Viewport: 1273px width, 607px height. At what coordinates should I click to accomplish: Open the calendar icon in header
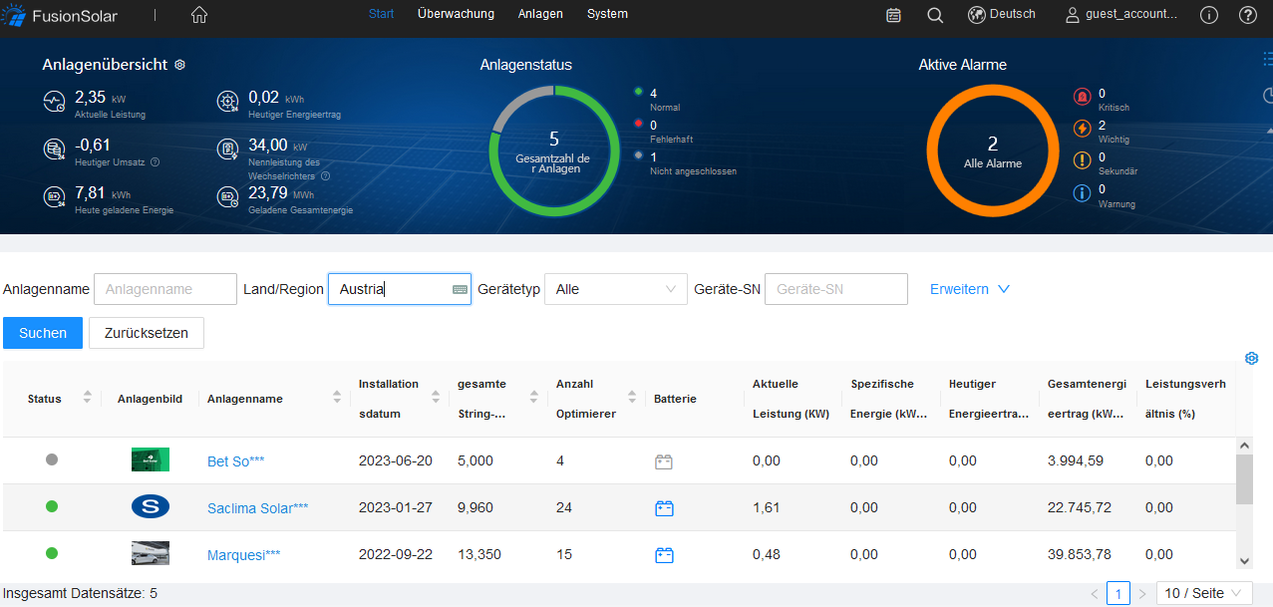tap(893, 15)
